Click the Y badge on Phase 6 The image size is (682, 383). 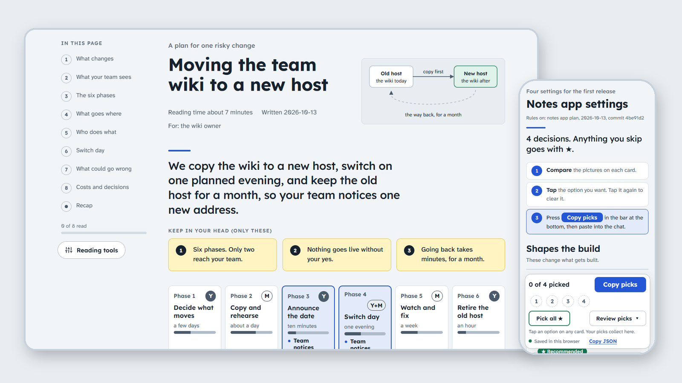click(494, 296)
